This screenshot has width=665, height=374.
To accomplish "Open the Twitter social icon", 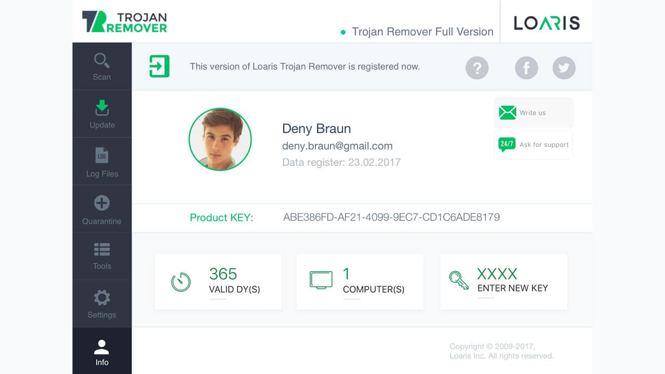I will point(564,68).
